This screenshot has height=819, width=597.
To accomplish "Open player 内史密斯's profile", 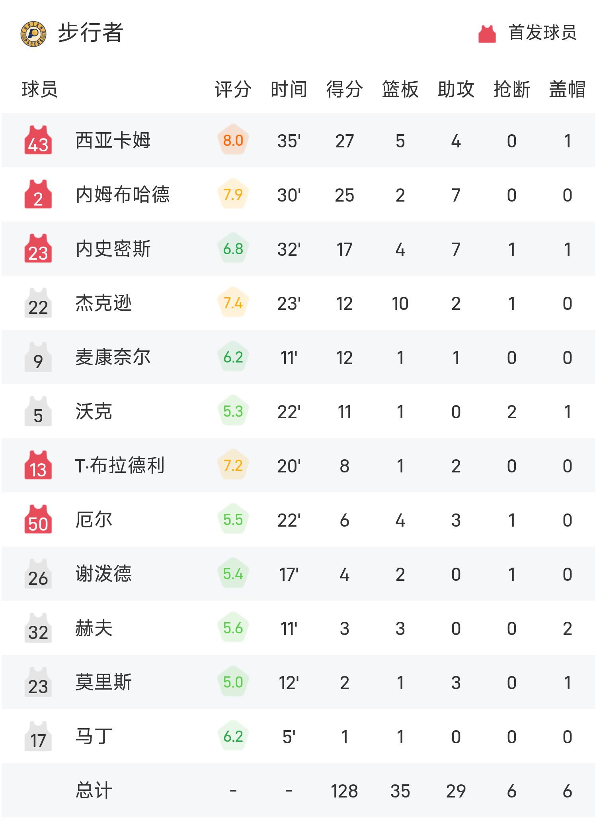I will pyautogui.click(x=113, y=249).
